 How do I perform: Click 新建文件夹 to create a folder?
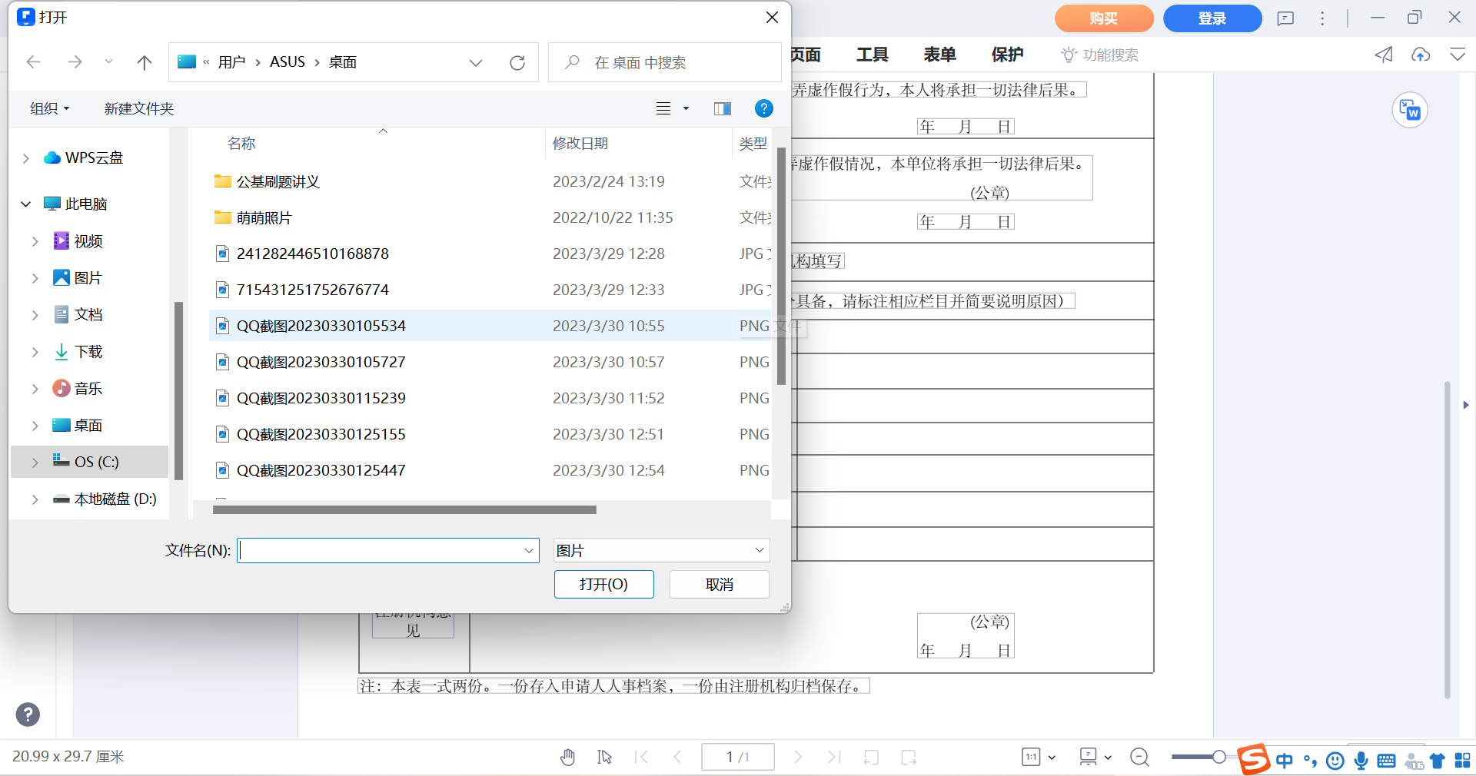(138, 108)
